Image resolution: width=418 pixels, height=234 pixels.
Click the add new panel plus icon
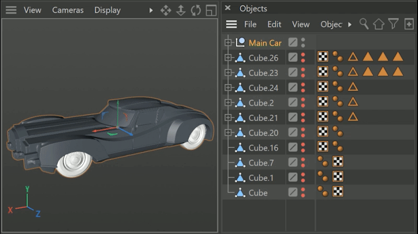point(409,24)
